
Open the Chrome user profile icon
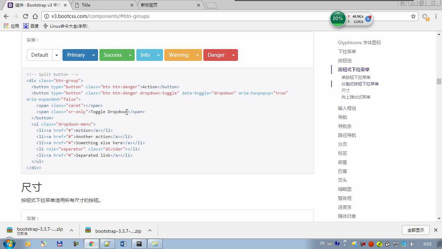pos(402,3)
